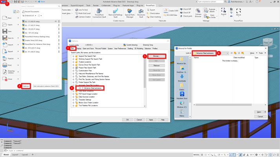The height and width of the screenshot is (157, 280).
Task: Click KS CAM Data tool
Action: (170, 15)
